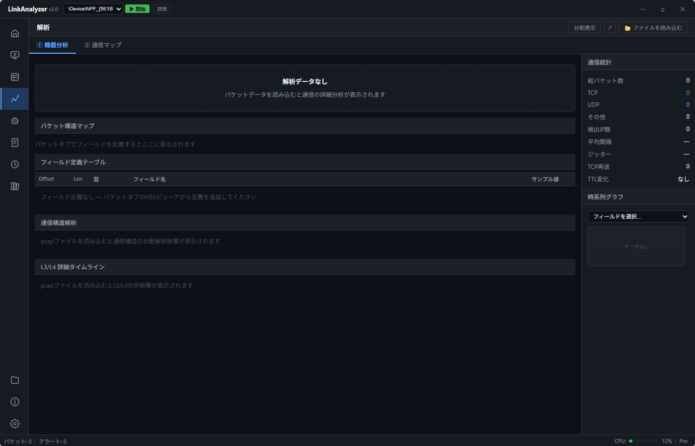This screenshot has width=695, height=446.
Task: Click the TTL変化 statistic label
Action: [x=598, y=179]
